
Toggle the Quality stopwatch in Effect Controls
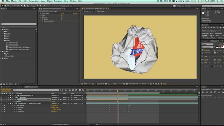42,19
